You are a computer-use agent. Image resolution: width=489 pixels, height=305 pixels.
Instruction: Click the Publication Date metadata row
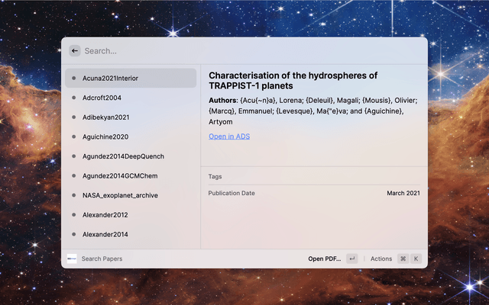click(313, 194)
